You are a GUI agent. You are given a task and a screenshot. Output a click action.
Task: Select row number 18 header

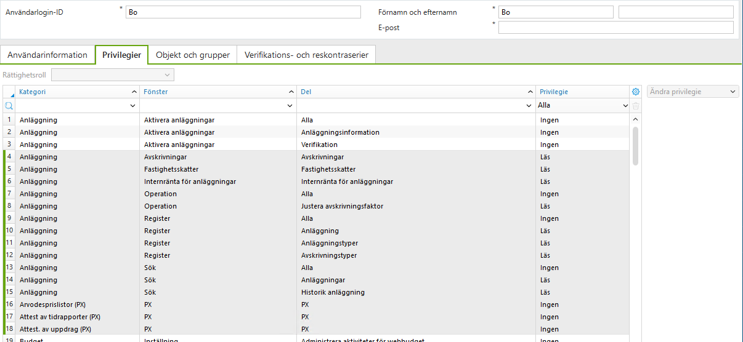coord(9,329)
